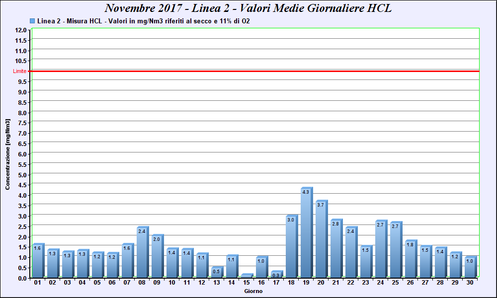Select x-axis day label '14'
Image resolution: width=497 pixels, height=298 pixels.
point(232,283)
